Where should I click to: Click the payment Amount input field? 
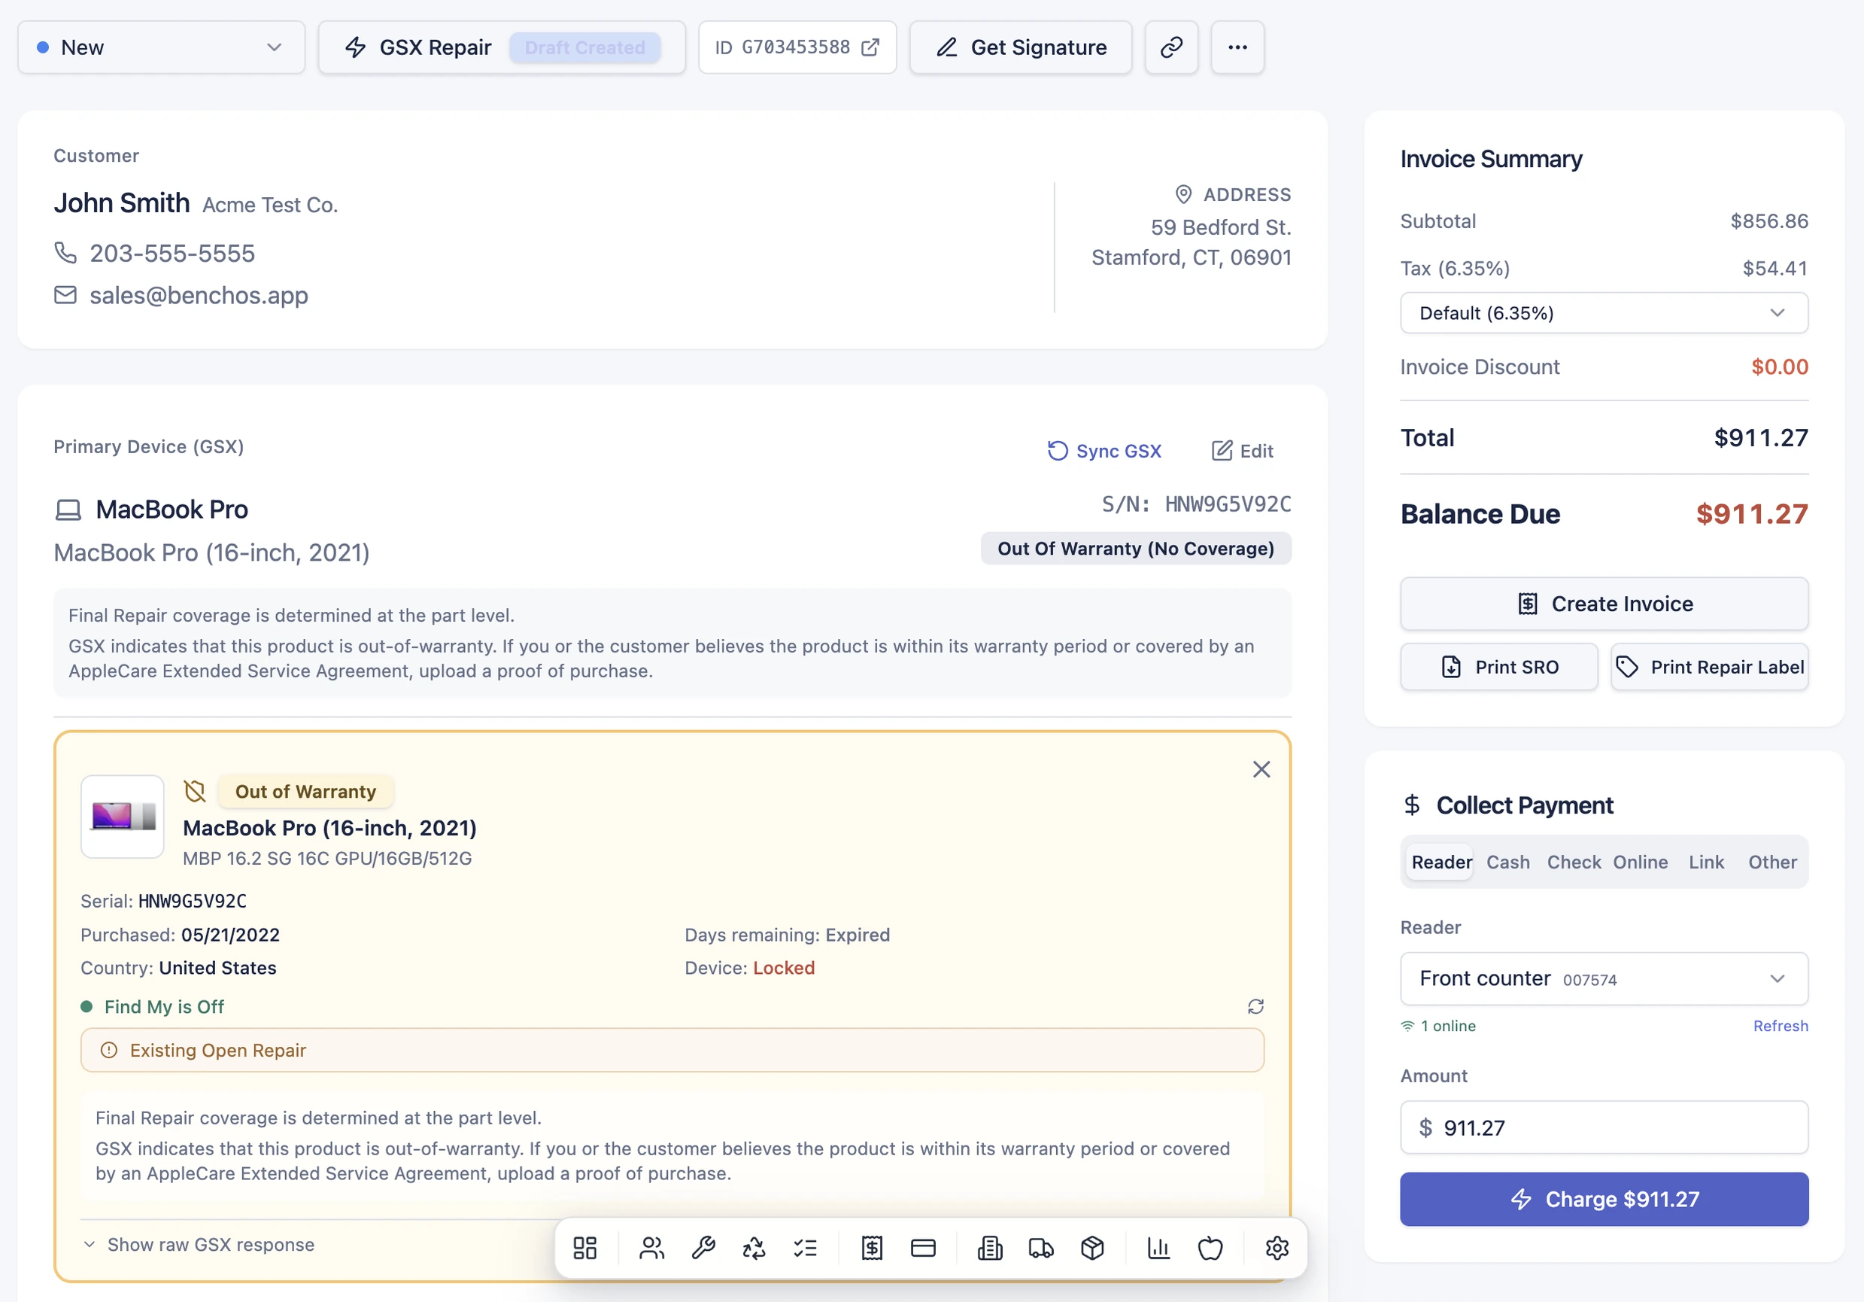coord(1604,1127)
